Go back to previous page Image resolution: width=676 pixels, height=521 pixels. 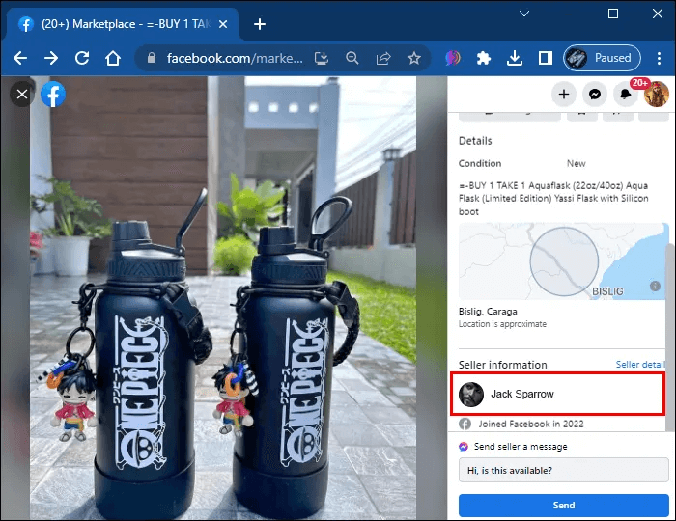coord(20,58)
